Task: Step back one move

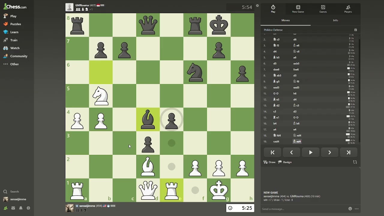Action: [x=292, y=152]
